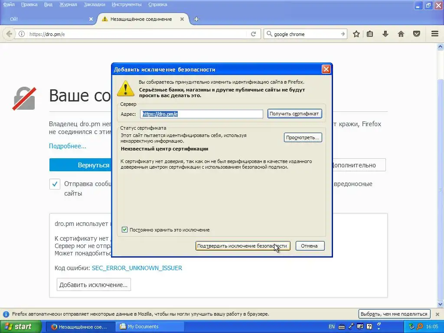This screenshot has width=444, height=333.
Task: Click the search go arrow
Action: (343, 34)
